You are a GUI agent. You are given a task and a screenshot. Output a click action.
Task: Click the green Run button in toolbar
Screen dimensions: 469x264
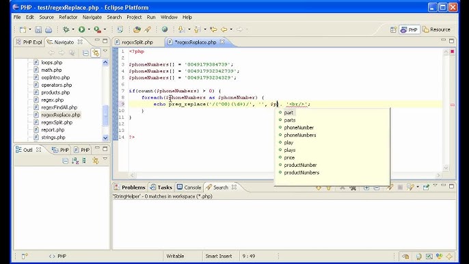pyautogui.click(x=81, y=29)
